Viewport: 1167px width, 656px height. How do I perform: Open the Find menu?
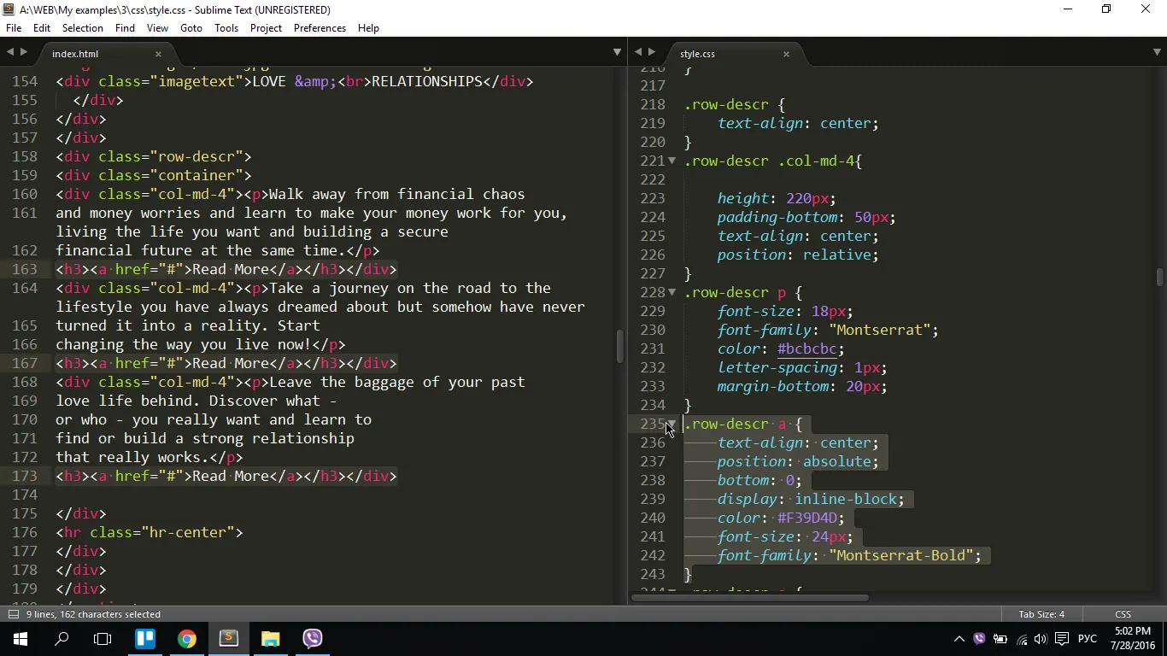[125, 28]
